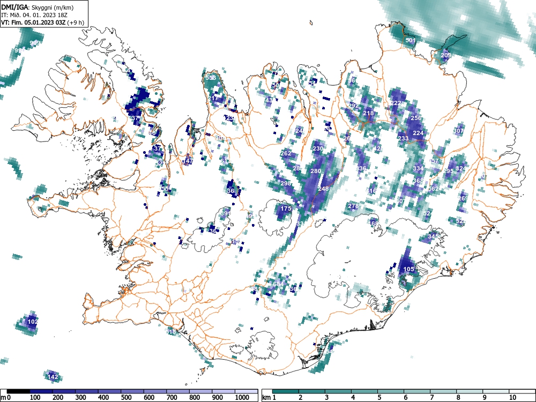Click the pale lilac legend swatch between 900 and 1000
Image resolution: width=536 pixels, height=402 pixels.
pyautogui.click(x=224, y=391)
